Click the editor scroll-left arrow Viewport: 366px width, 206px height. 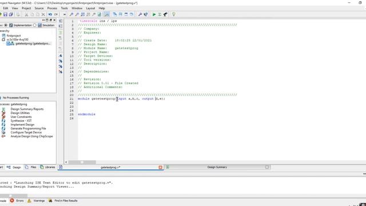(66, 162)
